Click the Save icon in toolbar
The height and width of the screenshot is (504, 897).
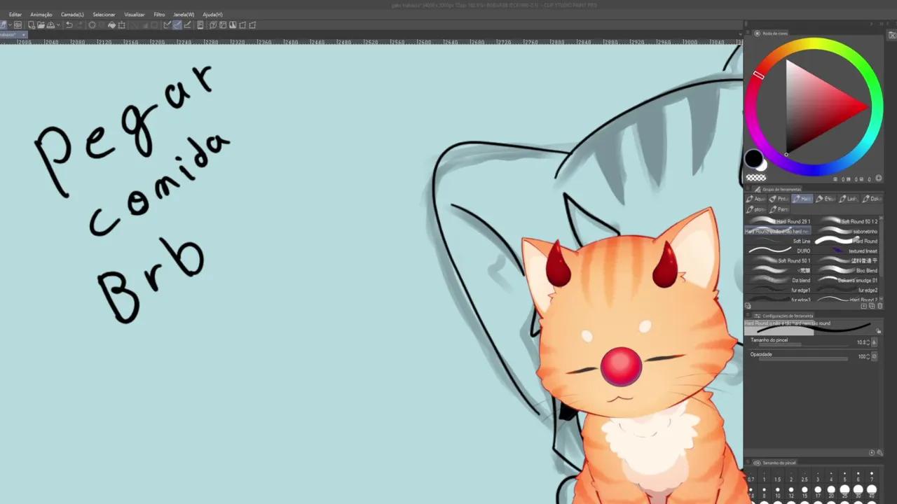(50, 25)
